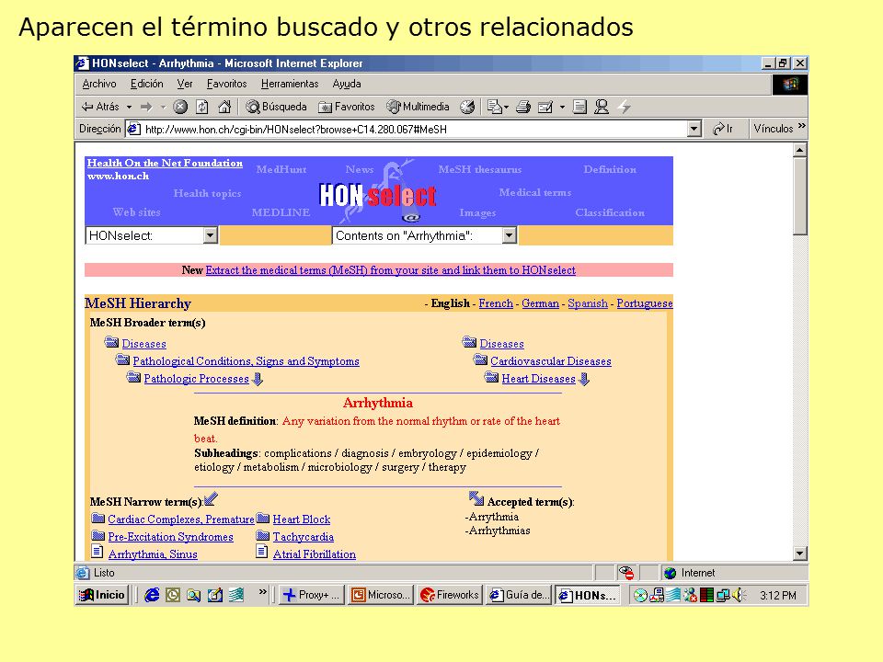The height and width of the screenshot is (662, 883).
Task: Click the Discuss toolbar icon
Action: [579, 107]
